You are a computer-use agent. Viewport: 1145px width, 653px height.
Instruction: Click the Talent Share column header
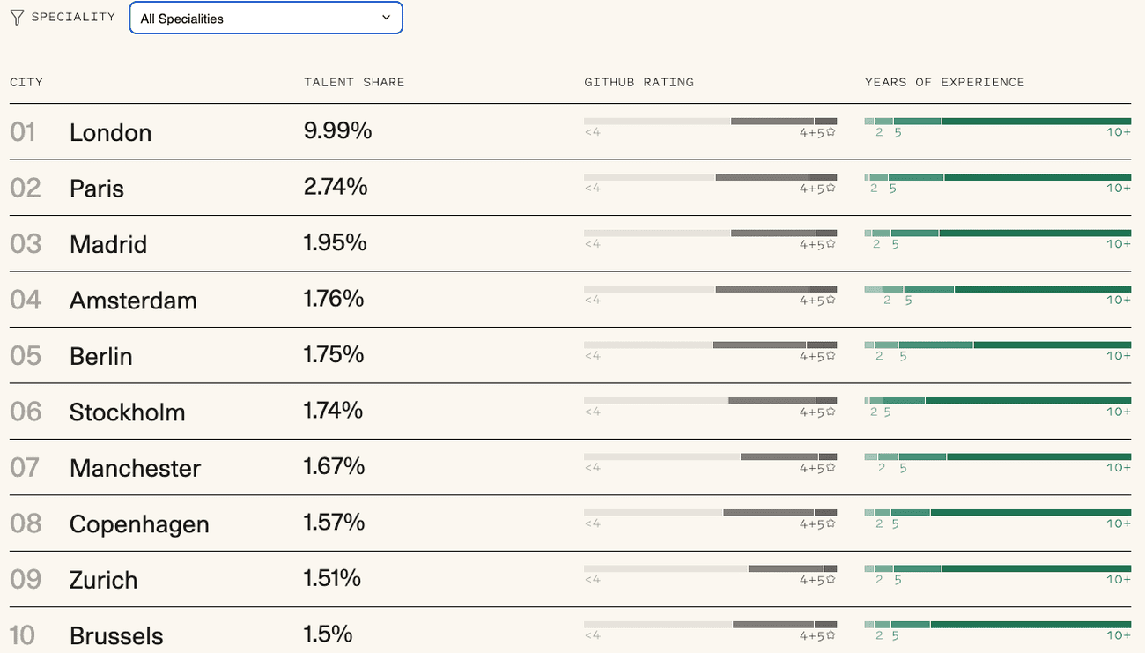click(x=354, y=82)
